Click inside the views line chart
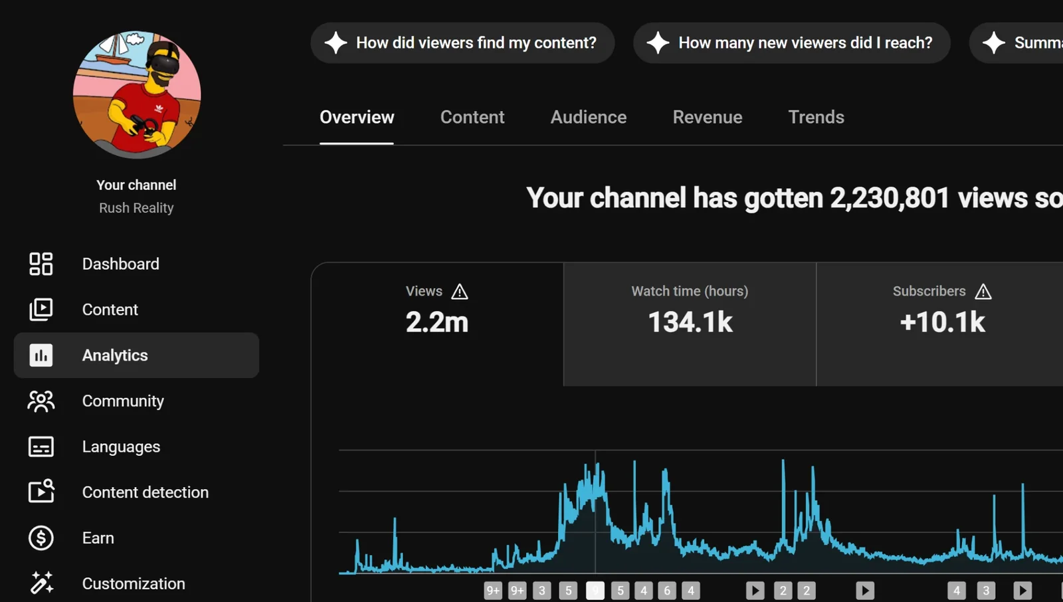 (701, 512)
